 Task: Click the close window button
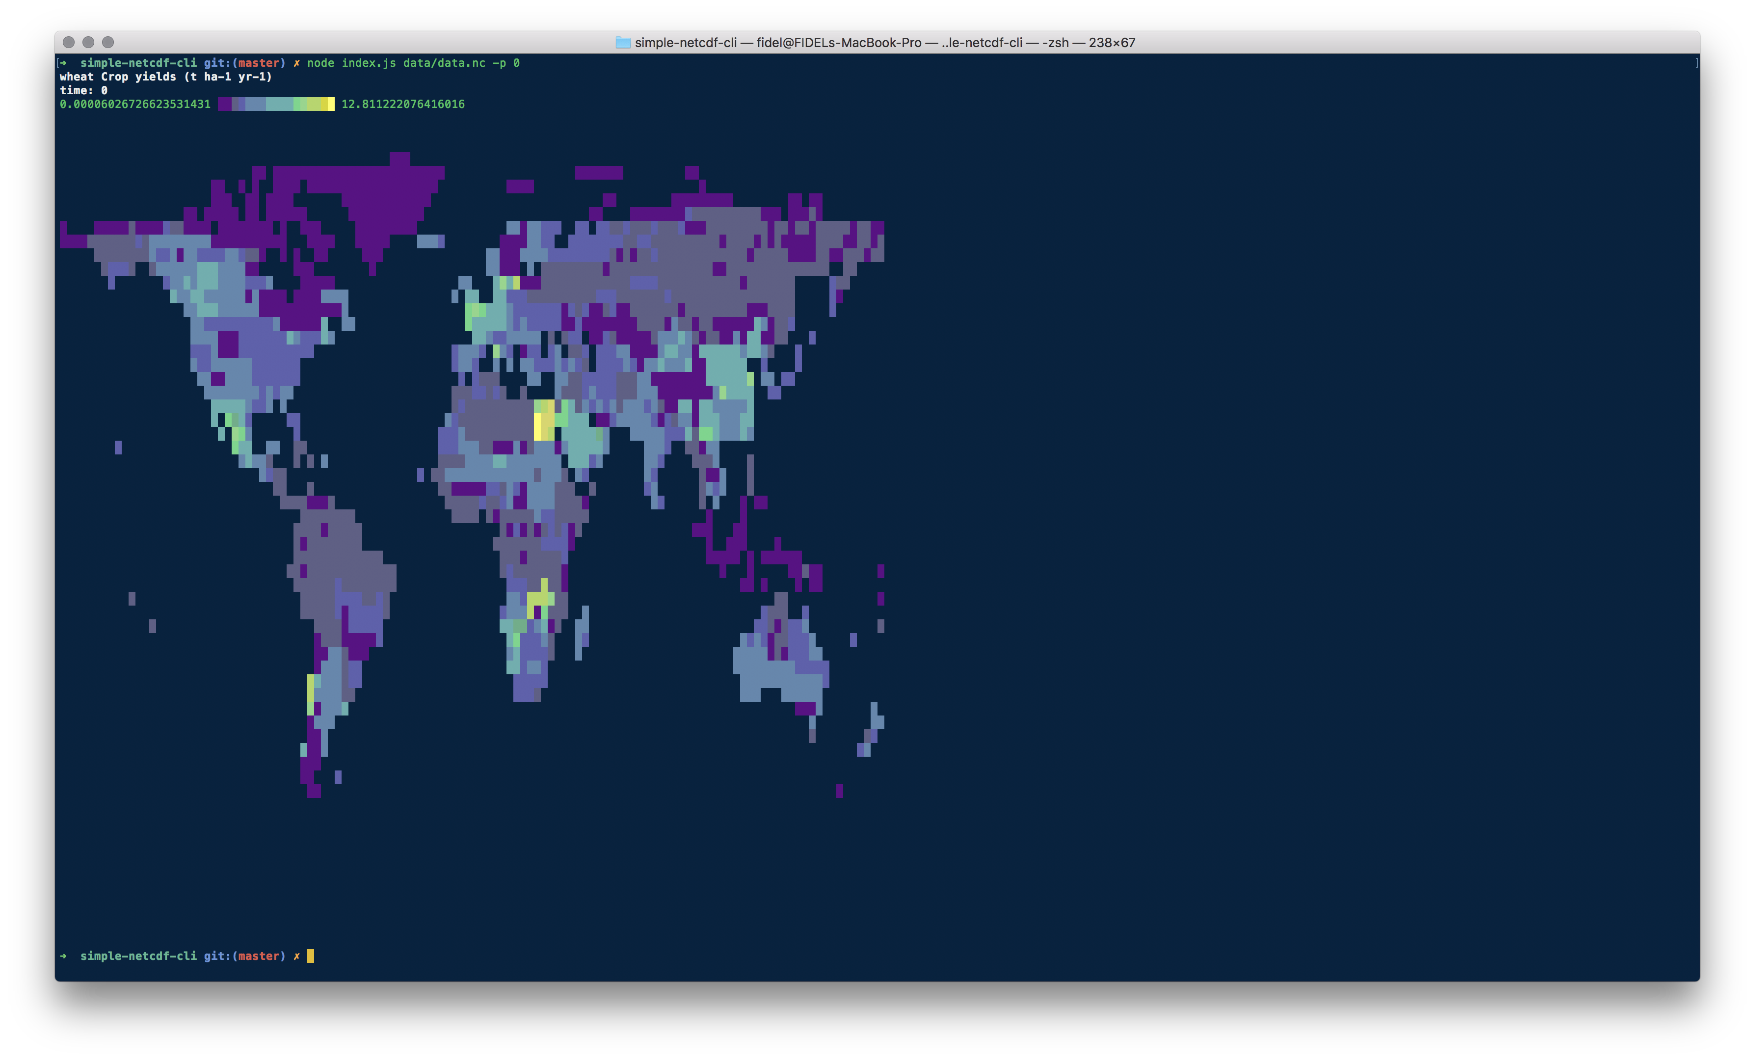click(68, 43)
